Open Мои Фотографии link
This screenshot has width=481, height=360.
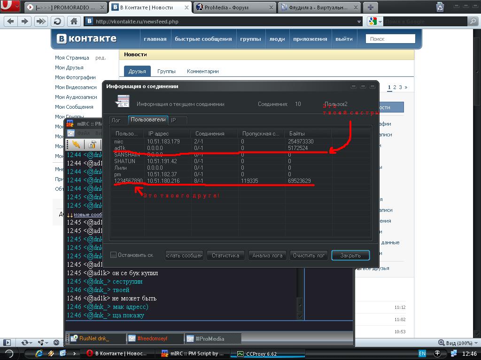(75, 77)
